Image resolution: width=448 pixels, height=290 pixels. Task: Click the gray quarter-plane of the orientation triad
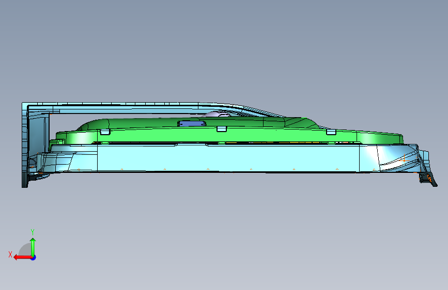pos(25,249)
